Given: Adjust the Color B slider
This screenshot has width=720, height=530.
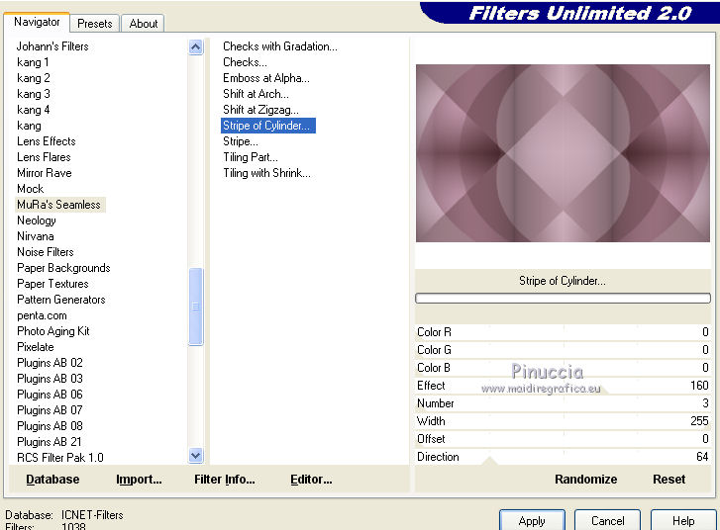Looking at the screenshot, I should (x=563, y=368).
